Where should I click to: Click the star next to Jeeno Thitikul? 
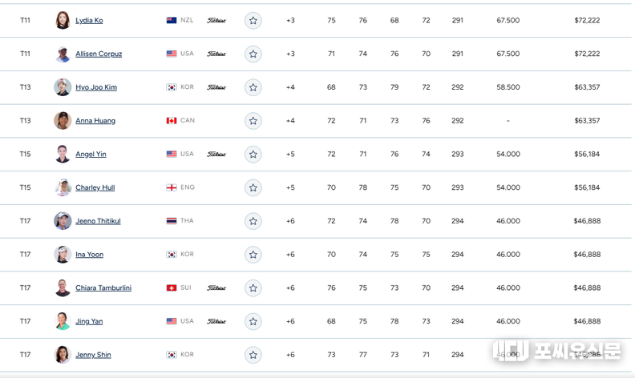[253, 221]
